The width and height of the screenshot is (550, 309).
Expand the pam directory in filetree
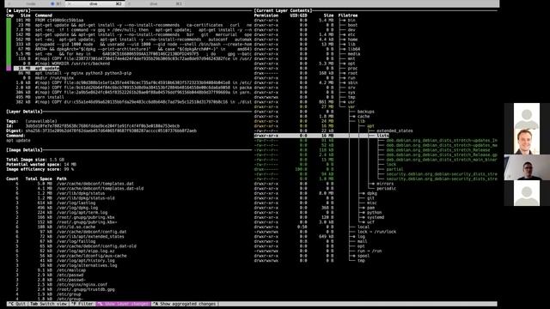pyautogui.click(x=370, y=208)
